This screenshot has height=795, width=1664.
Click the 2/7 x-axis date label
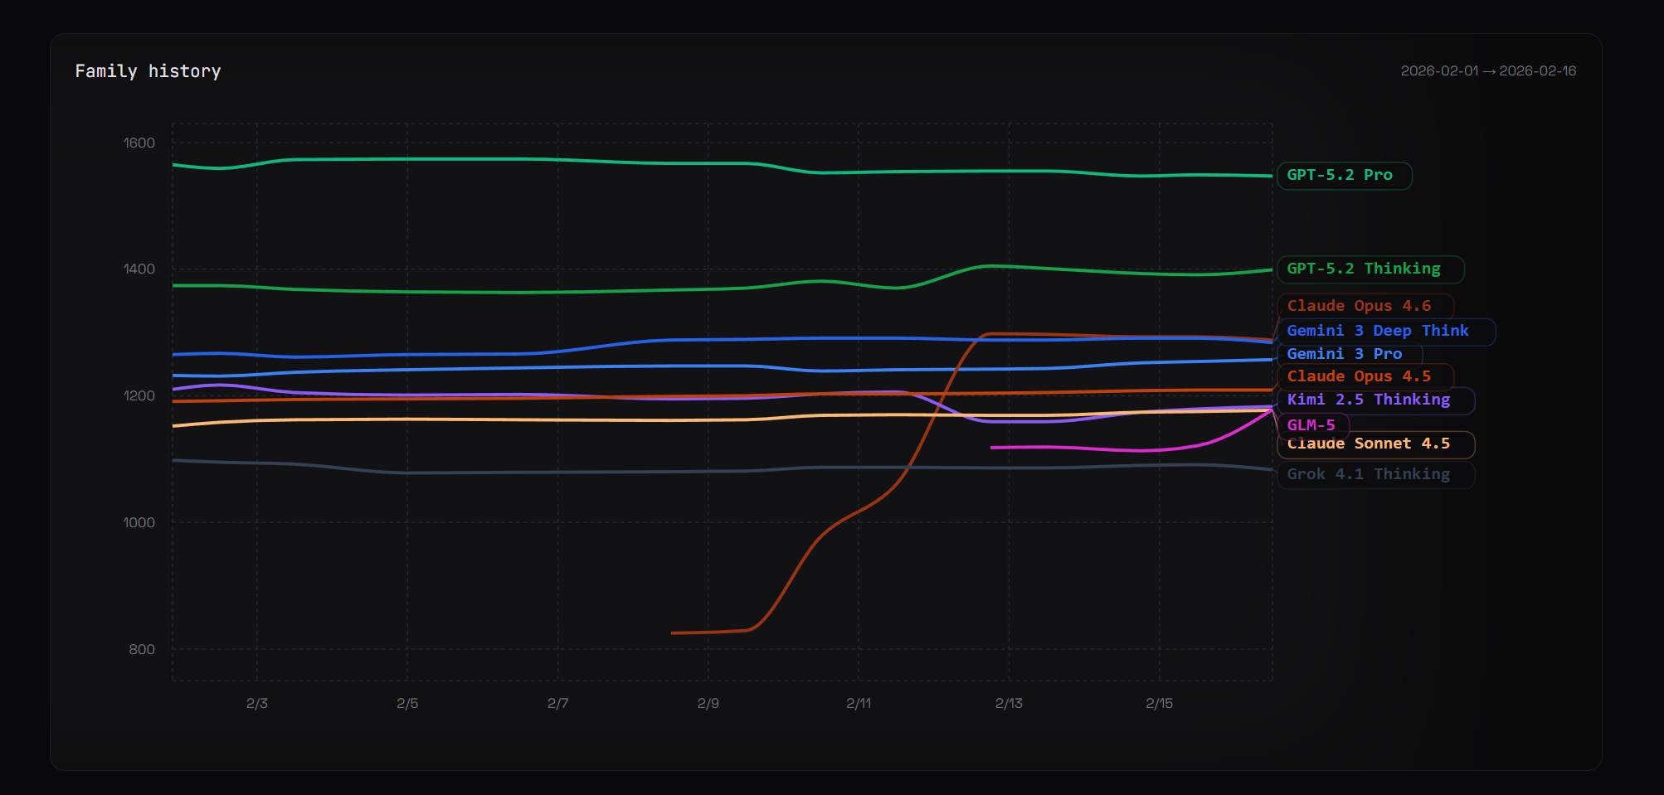click(x=558, y=704)
